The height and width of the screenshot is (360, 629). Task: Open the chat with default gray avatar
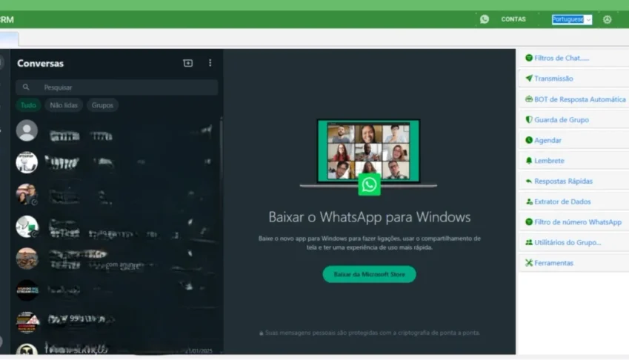[x=27, y=130]
